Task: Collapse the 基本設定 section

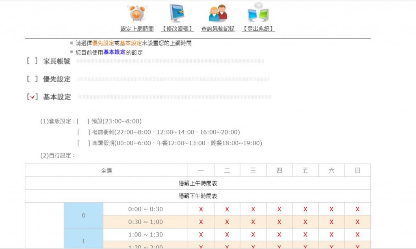Action: (x=57, y=97)
